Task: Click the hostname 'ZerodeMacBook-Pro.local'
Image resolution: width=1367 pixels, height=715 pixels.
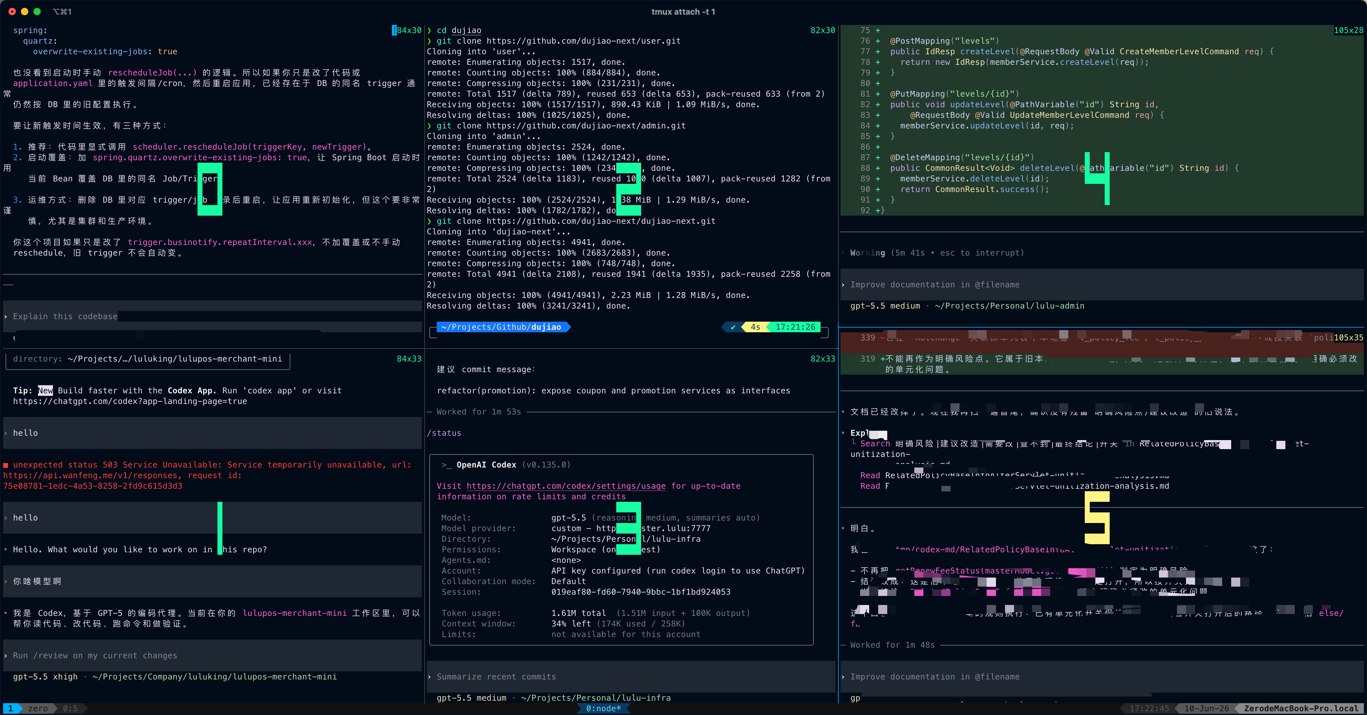Action: pyautogui.click(x=1301, y=709)
